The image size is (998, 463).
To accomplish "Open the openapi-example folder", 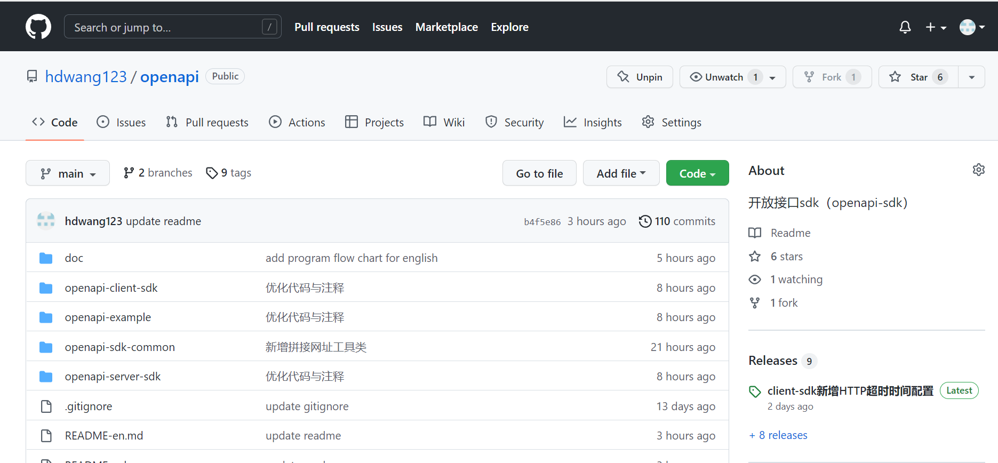I will pos(108,317).
